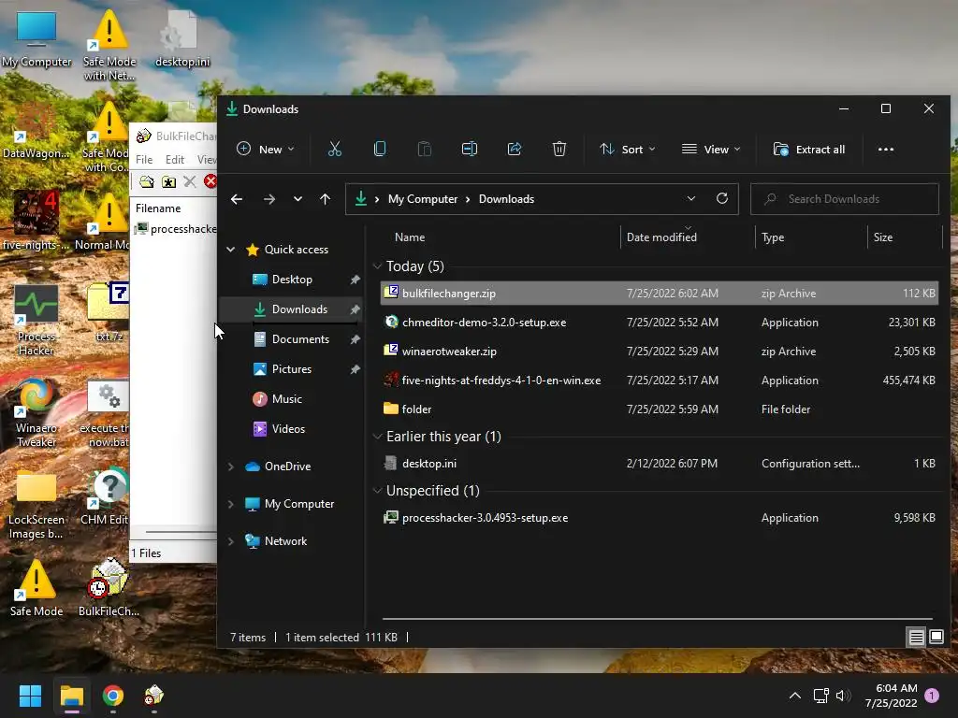The image size is (958, 718).
Task: Go back with the left arrow
Action: click(x=237, y=199)
